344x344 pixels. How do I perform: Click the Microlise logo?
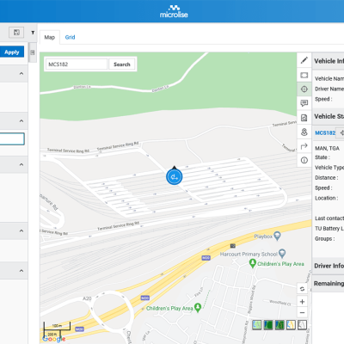174,11
